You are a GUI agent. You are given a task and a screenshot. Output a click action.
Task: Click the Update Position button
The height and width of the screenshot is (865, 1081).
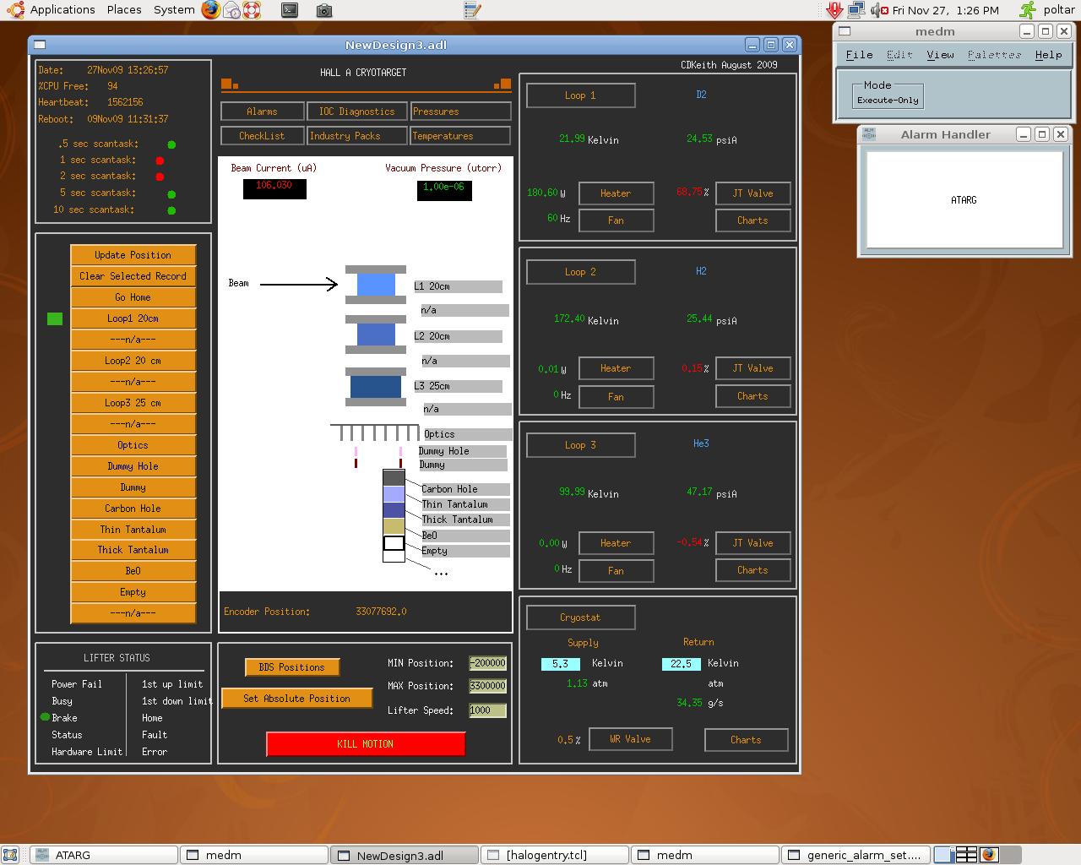click(133, 255)
